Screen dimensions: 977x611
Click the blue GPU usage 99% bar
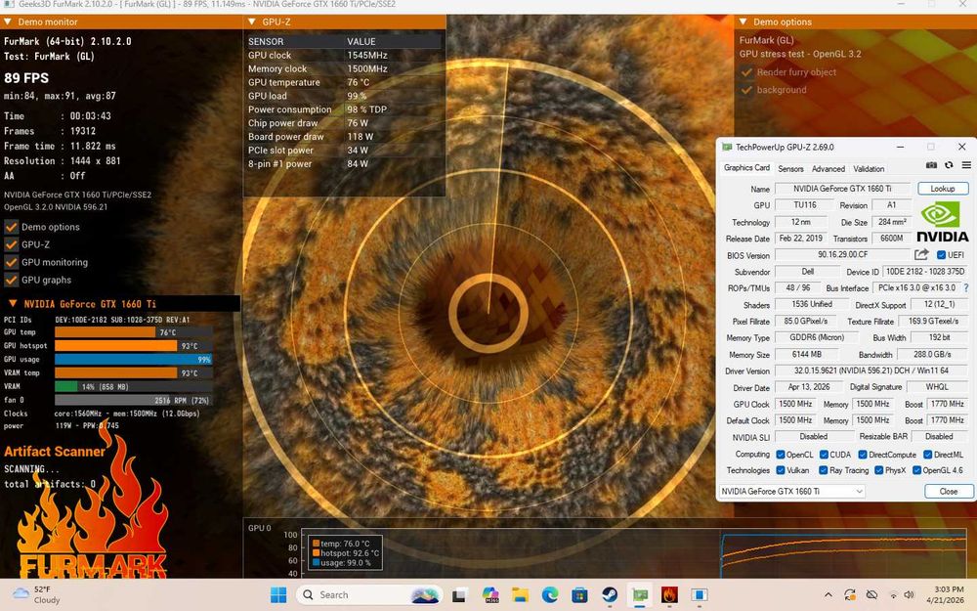133,359
